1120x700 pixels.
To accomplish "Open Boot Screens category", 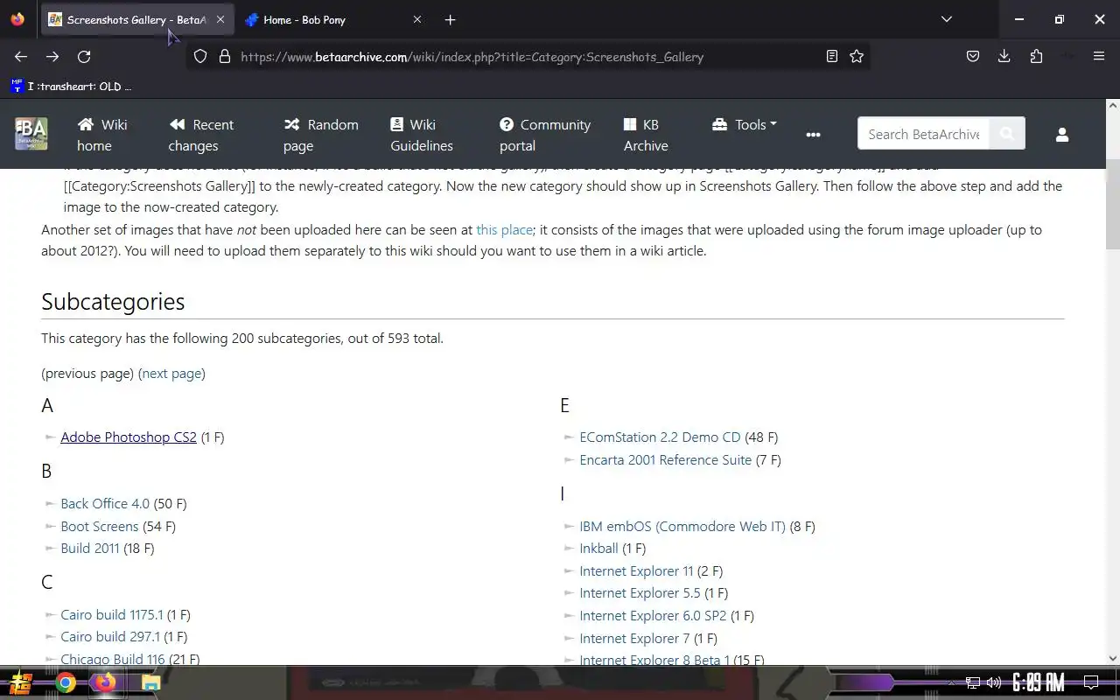I will 100,527.
